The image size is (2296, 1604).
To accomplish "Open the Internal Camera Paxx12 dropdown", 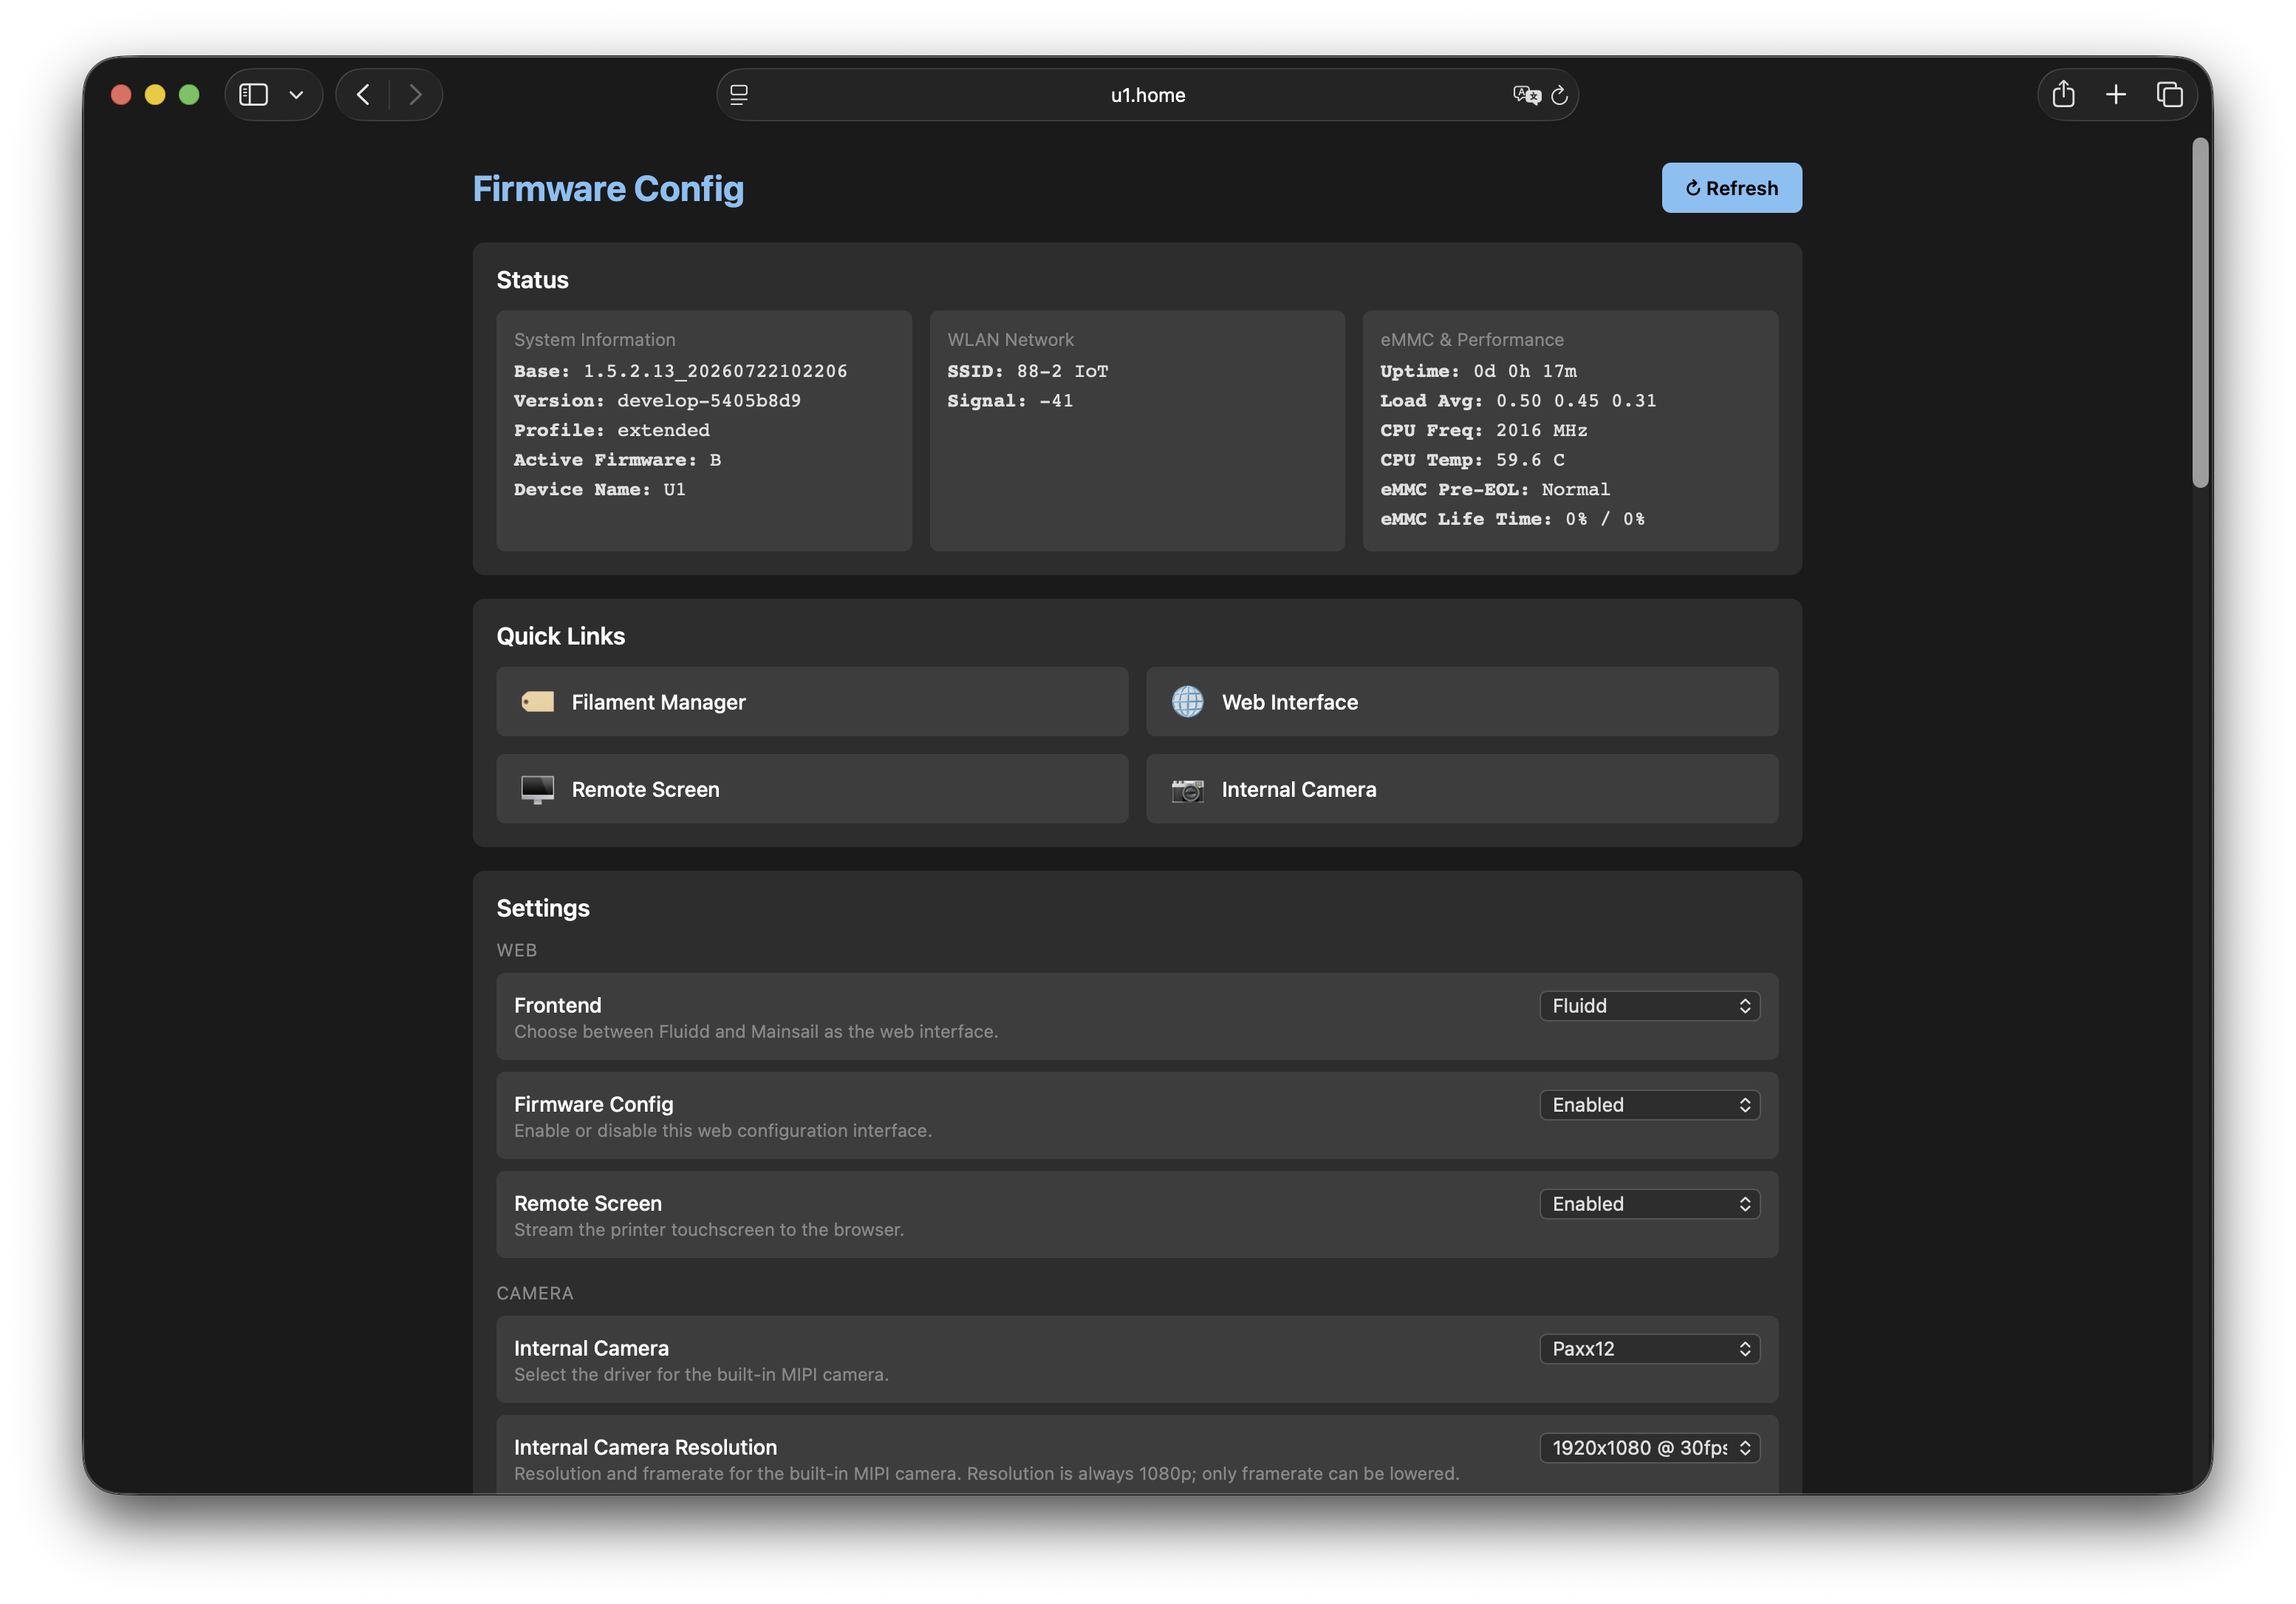I will coord(1649,1348).
